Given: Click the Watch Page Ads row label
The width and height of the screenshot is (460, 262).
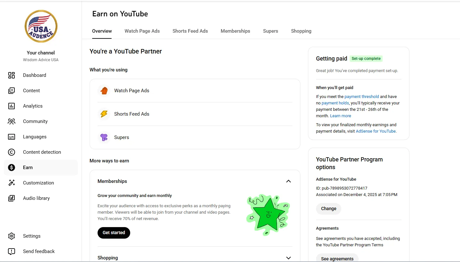Looking at the screenshot, I should click(132, 91).
